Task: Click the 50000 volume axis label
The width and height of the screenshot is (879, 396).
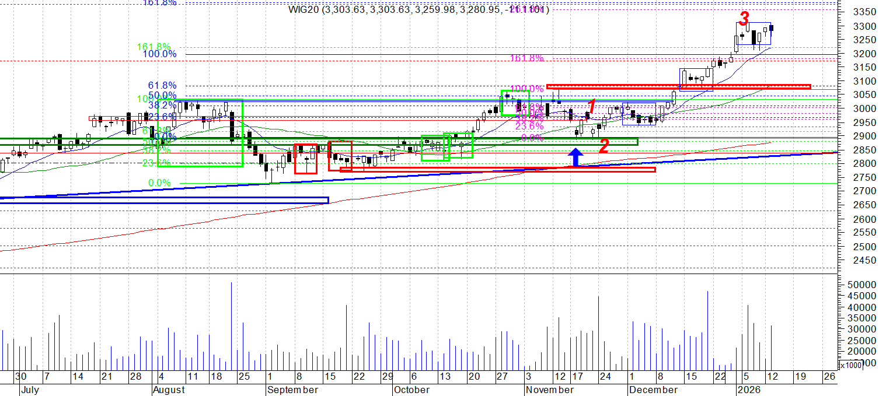Action: [x=861, y=285]
